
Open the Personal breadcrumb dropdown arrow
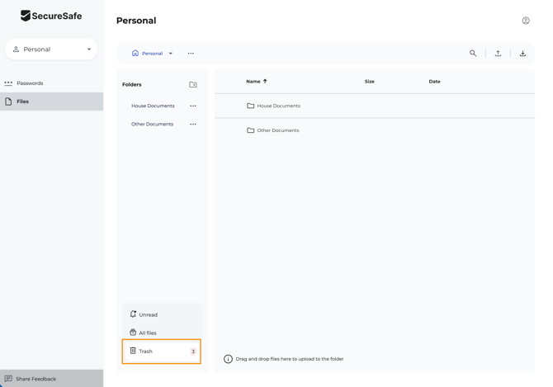click(x=171, y=54)
